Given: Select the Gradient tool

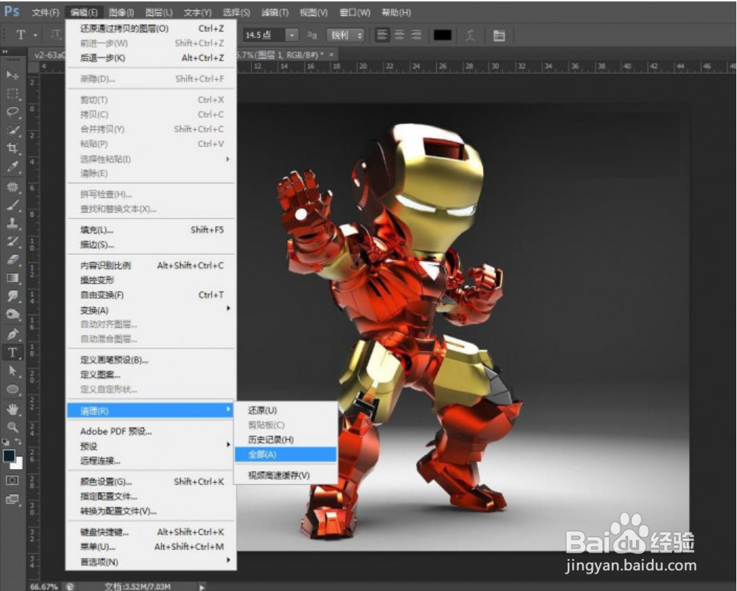Looking at the screenshot, I should click(x=13, y=278).
